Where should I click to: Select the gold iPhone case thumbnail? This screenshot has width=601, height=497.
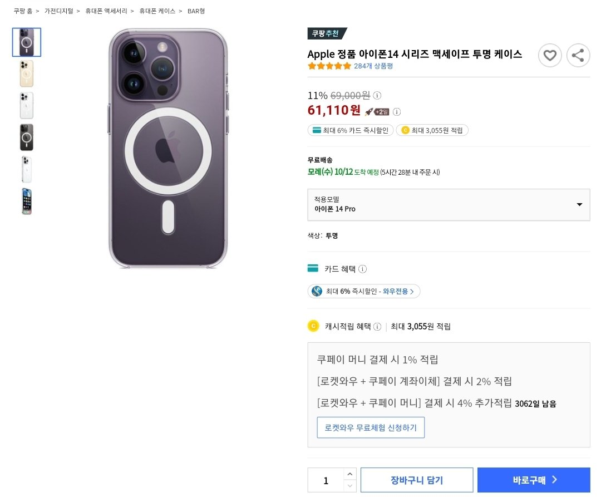tap(27, 73)
